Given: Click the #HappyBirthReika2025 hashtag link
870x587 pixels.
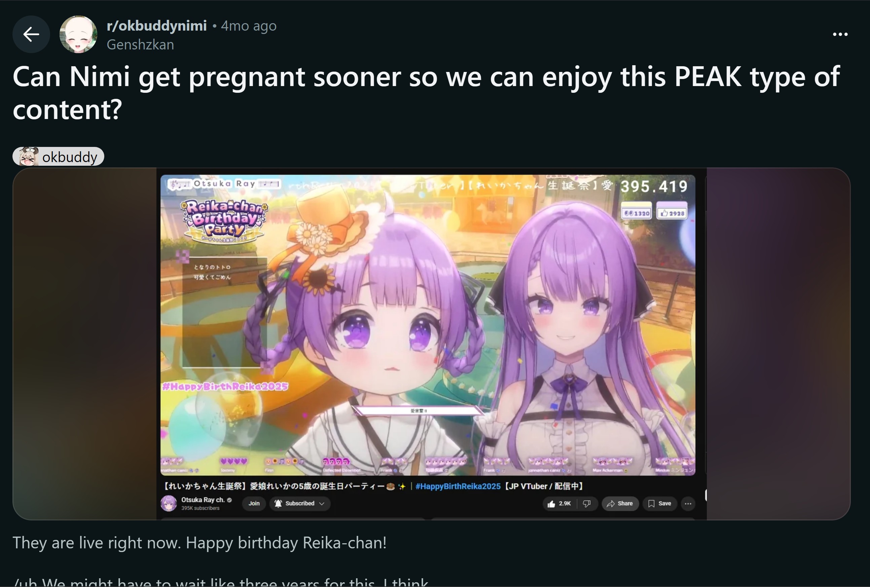Looking at the screenshot, I should (x=458, y=486).
